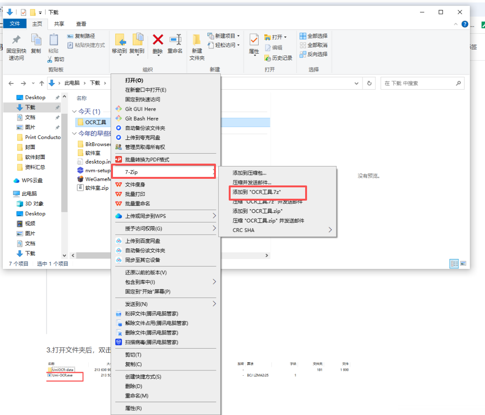Viewport: 485px width, 415px height.
Task: Click the Refresh icon beside address bar
Action: point(369,83)
